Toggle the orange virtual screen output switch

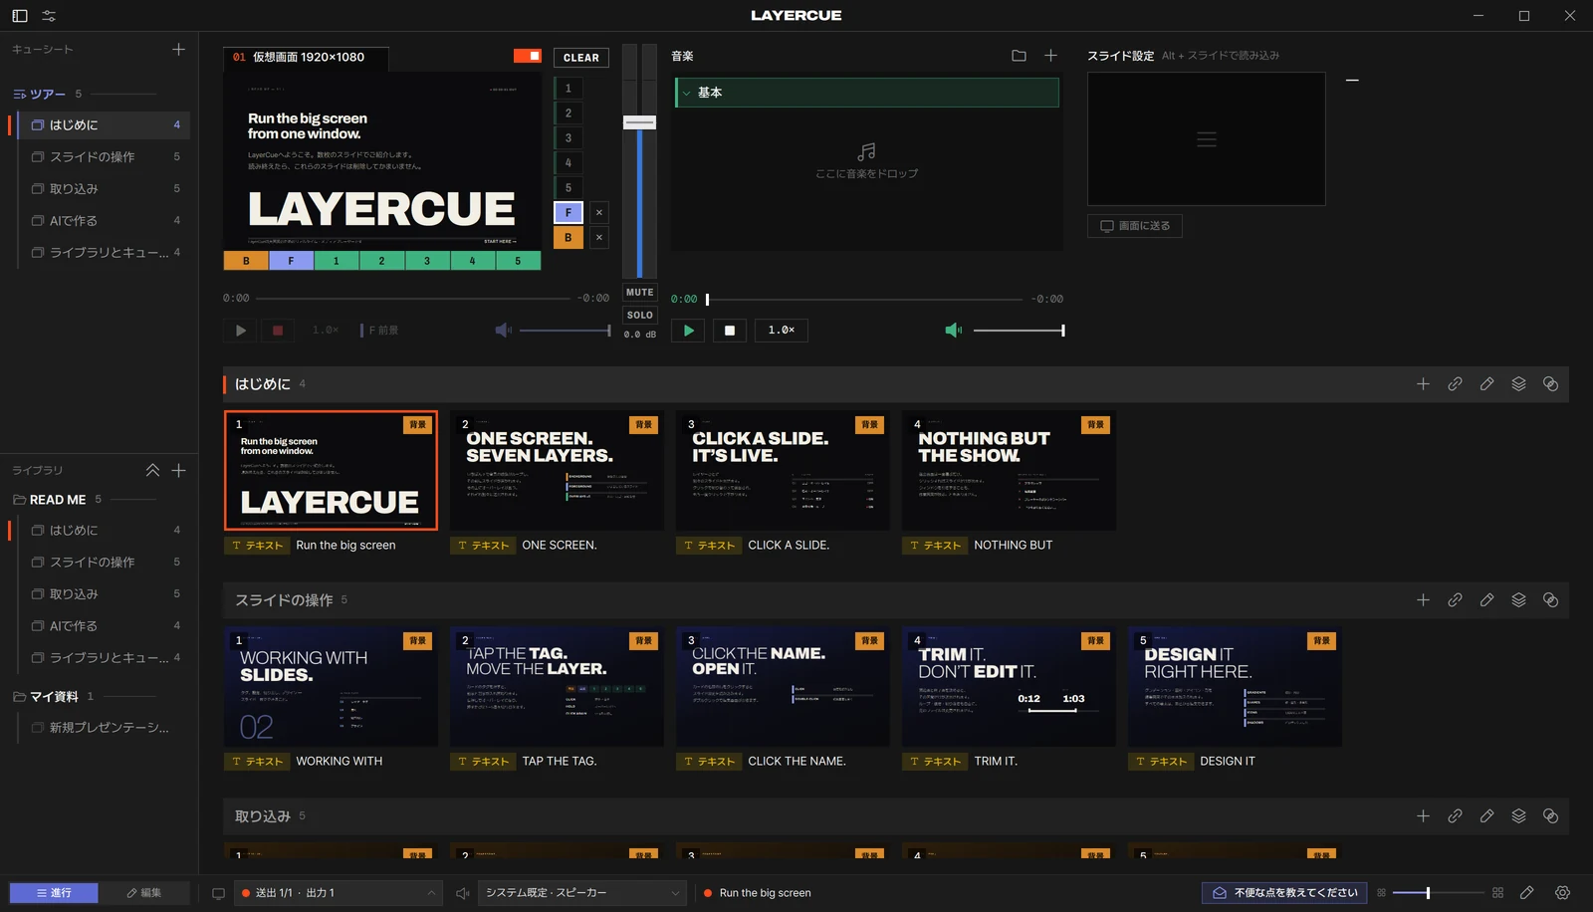[528, 57]
